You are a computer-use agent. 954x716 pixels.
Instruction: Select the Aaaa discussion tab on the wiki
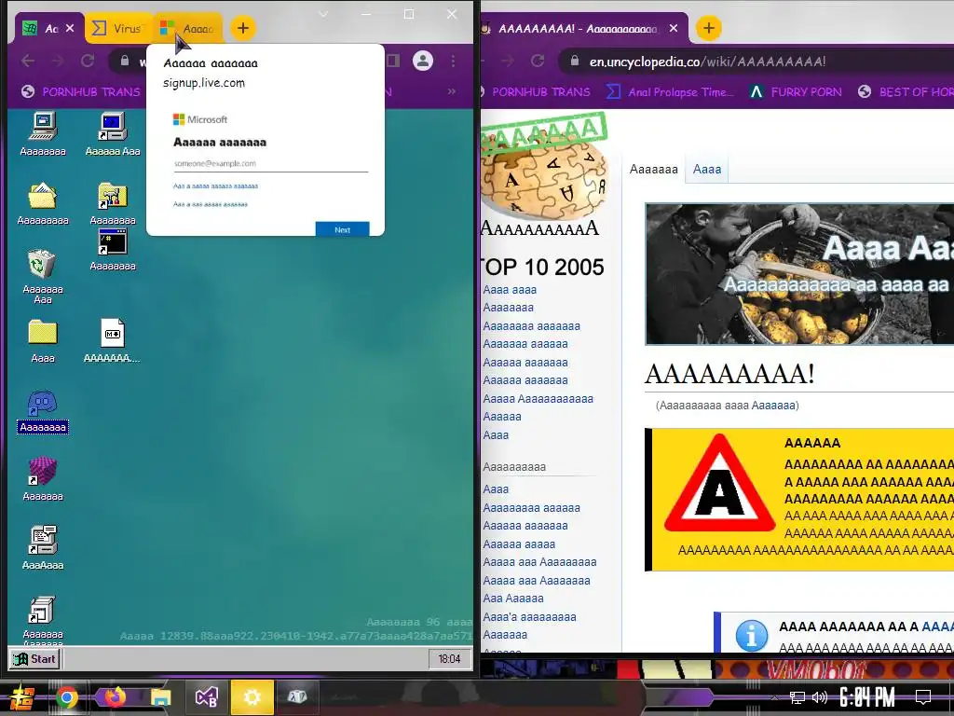pos(707,170)
